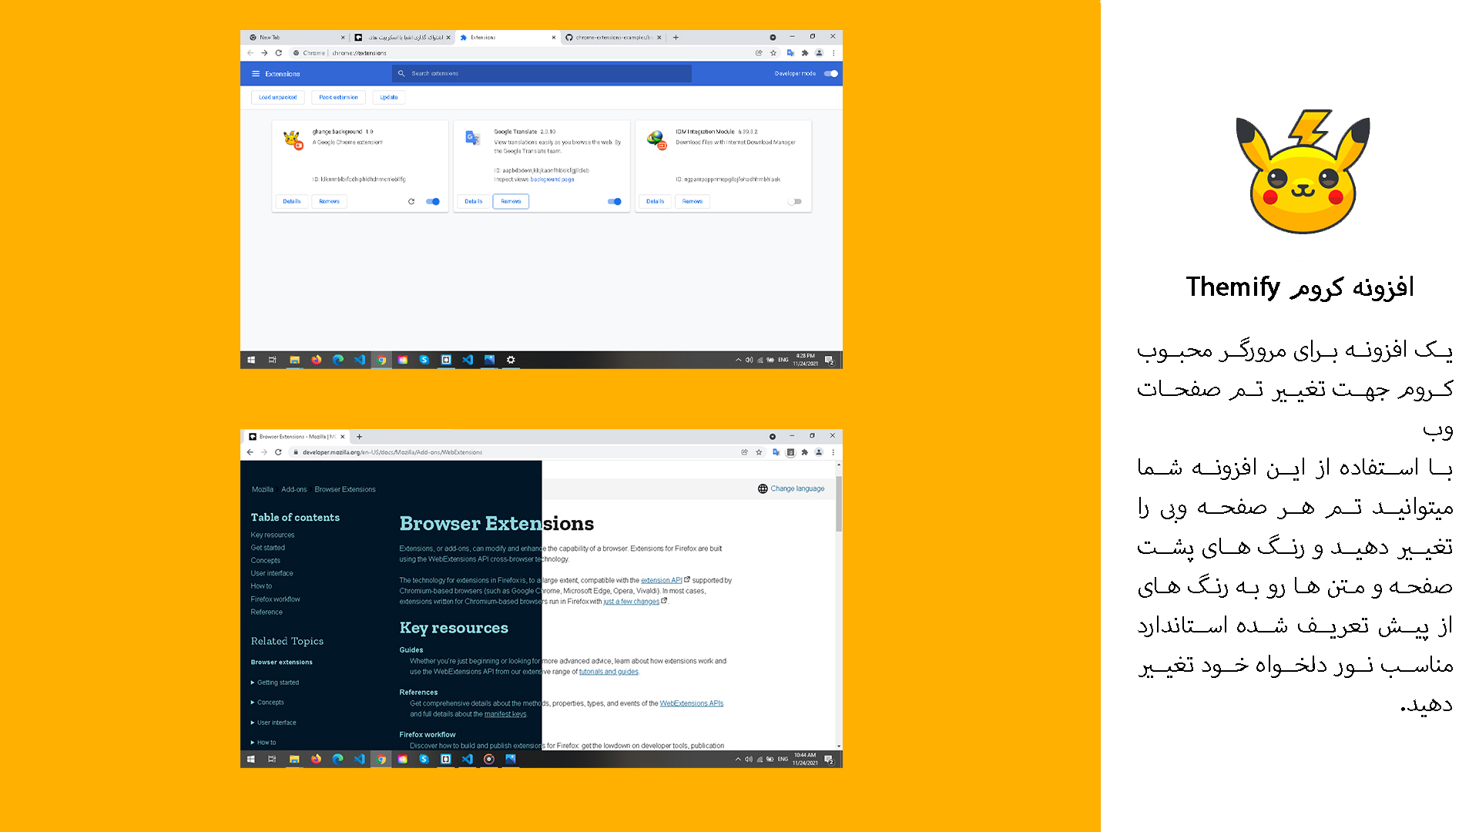Open the extensions puzzle icon in upper browser
This screenshot has width=1479, height=832.
(x=805, y=53)
